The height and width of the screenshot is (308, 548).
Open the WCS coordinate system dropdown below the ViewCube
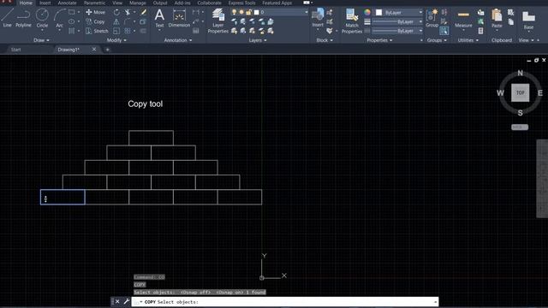(520, 127)
